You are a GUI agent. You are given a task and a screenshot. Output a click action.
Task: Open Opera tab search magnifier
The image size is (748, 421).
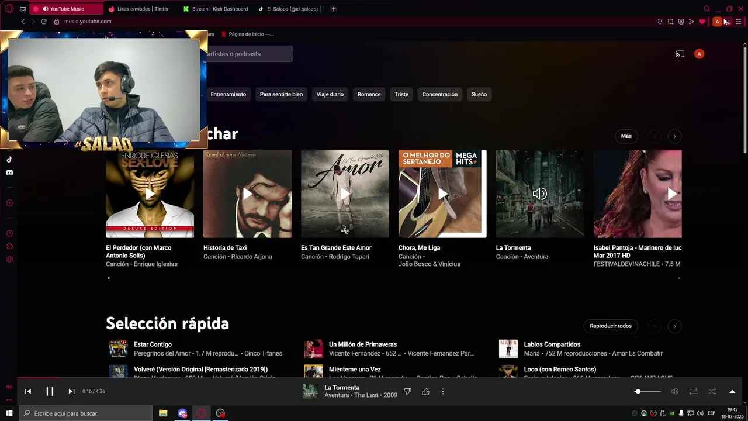pos(707,9)
